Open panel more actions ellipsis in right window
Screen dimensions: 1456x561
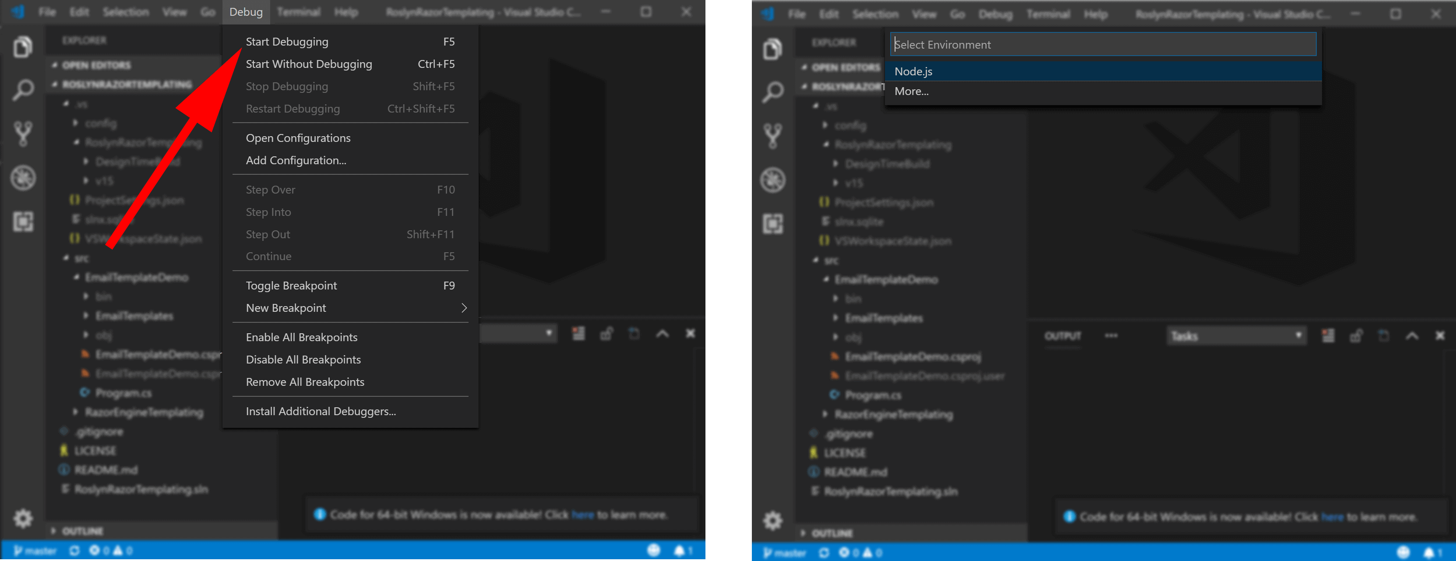tap(1111, 336)
